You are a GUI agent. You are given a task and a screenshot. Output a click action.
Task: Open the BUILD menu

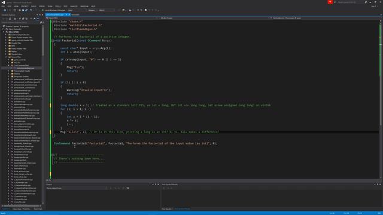click(x=34, y=7)
